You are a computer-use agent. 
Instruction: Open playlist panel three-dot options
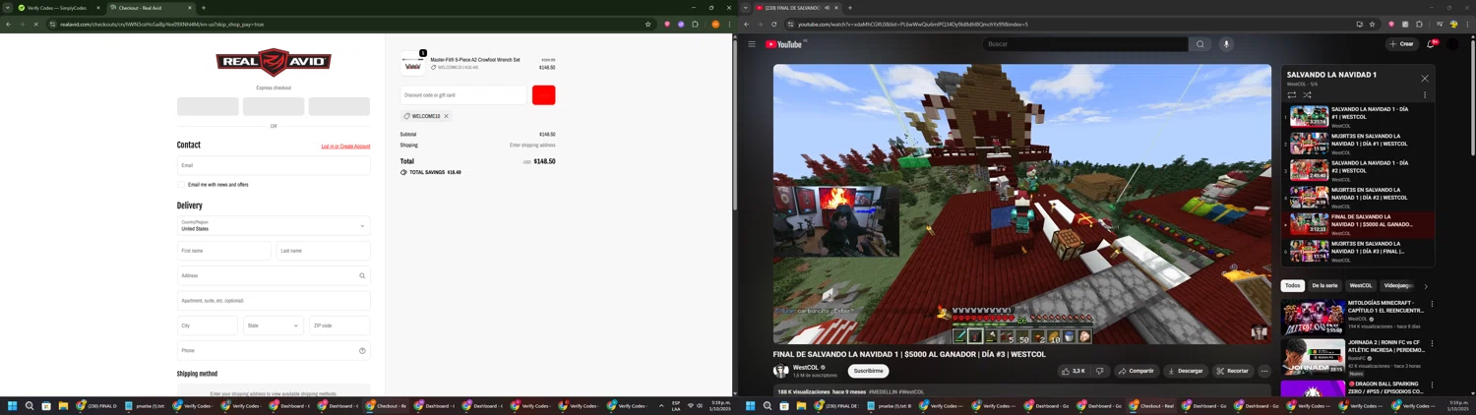1424,94
